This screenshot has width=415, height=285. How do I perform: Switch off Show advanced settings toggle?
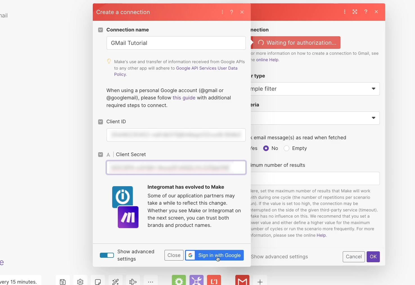pyautogui.click(x=107, y=255)
